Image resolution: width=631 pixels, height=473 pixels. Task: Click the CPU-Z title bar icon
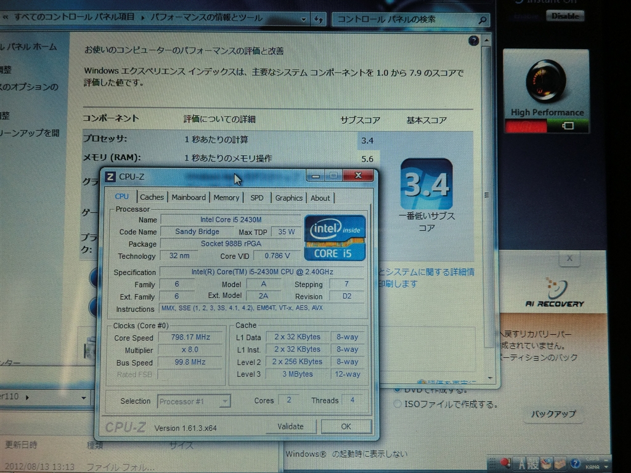(x=110, y=177)
